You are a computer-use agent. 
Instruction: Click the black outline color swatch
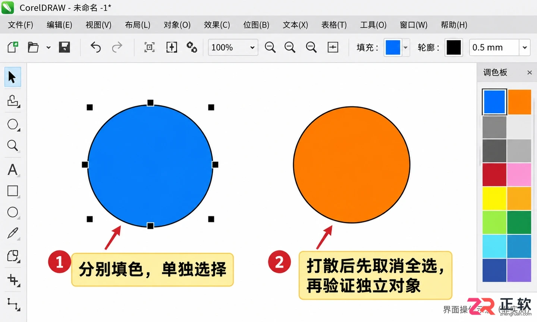[x=454, y=47]
